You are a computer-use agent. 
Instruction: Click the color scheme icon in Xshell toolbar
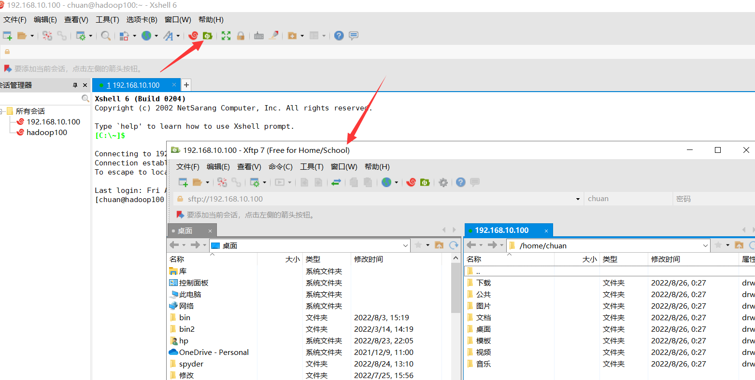tap(124, 36)
